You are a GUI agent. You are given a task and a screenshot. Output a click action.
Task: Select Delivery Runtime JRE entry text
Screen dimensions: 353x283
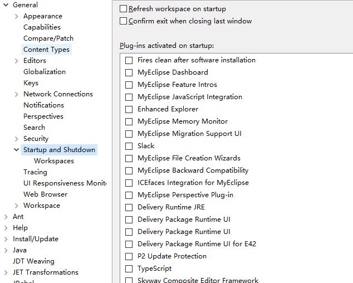click(171, 207)
